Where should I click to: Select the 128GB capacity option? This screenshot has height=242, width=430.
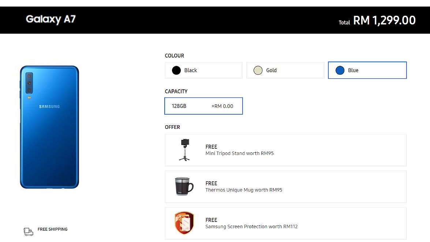[x=203, y=106]
